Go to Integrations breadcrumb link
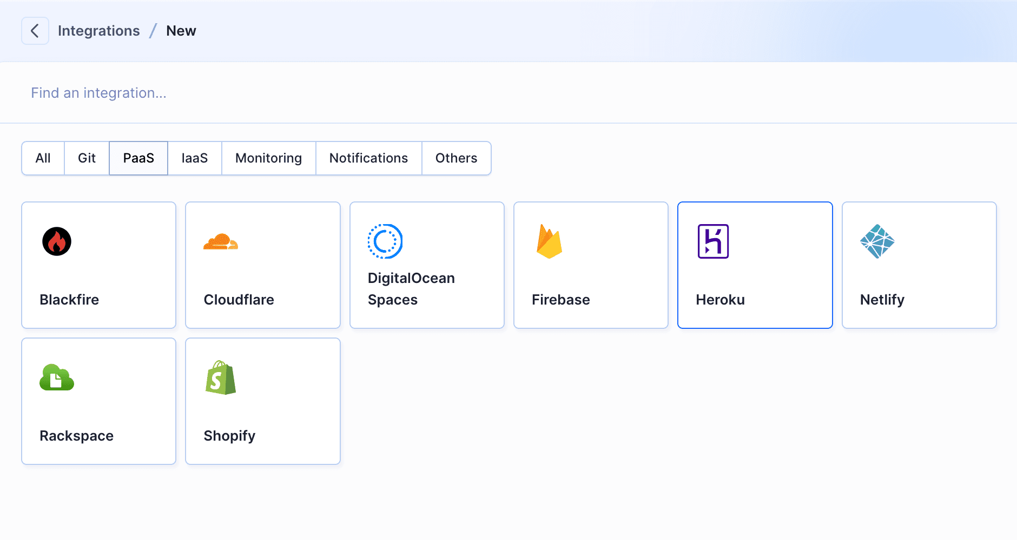This screenshot has width=1017, height=540. 99,31
